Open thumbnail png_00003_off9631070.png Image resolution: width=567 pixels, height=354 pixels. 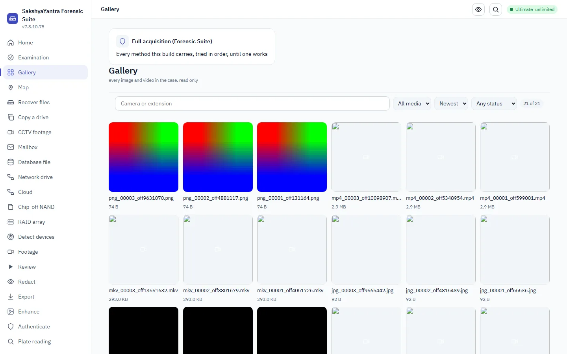143,157
